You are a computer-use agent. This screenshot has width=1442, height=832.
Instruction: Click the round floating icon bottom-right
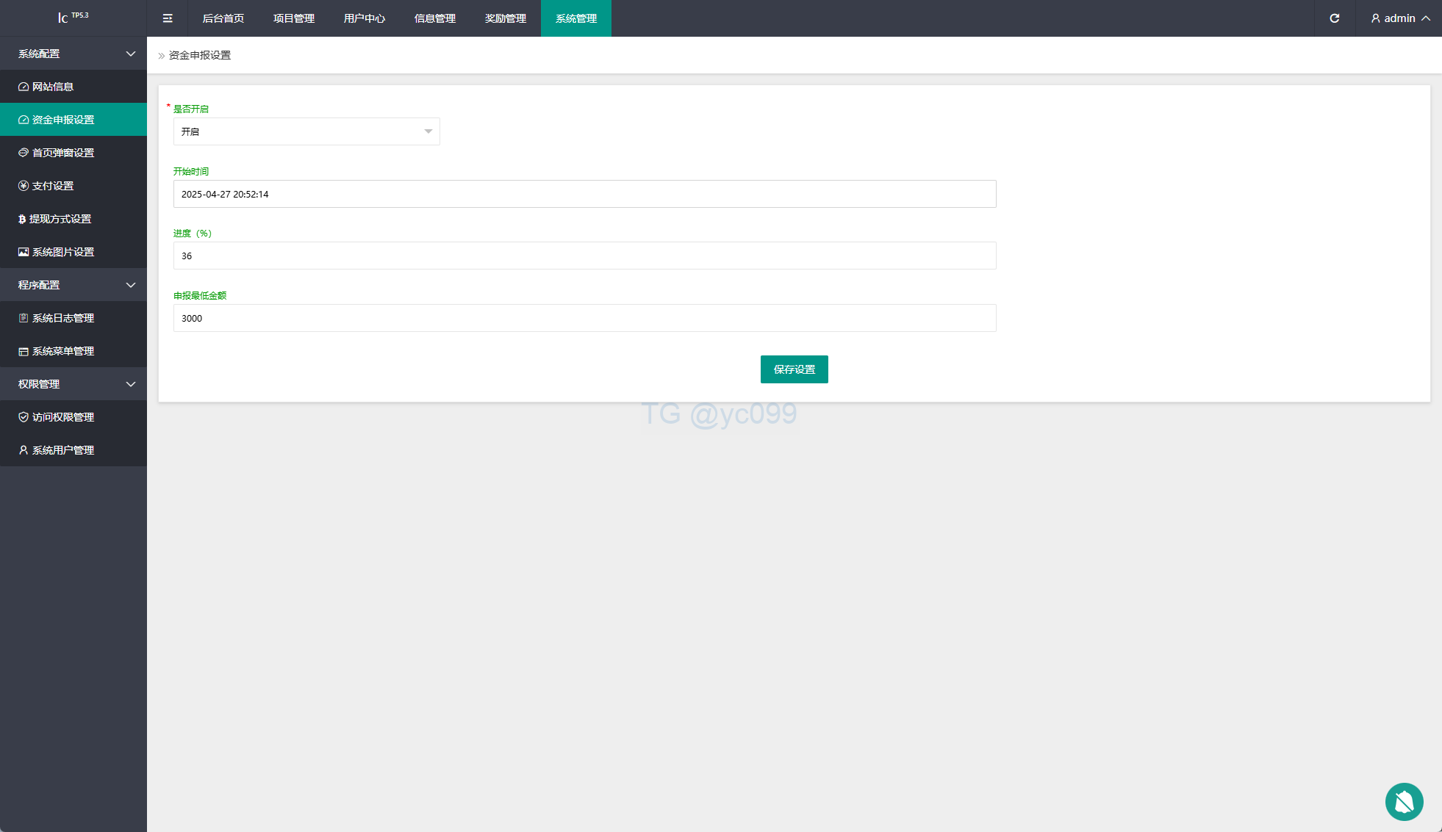pos(1404,802)
